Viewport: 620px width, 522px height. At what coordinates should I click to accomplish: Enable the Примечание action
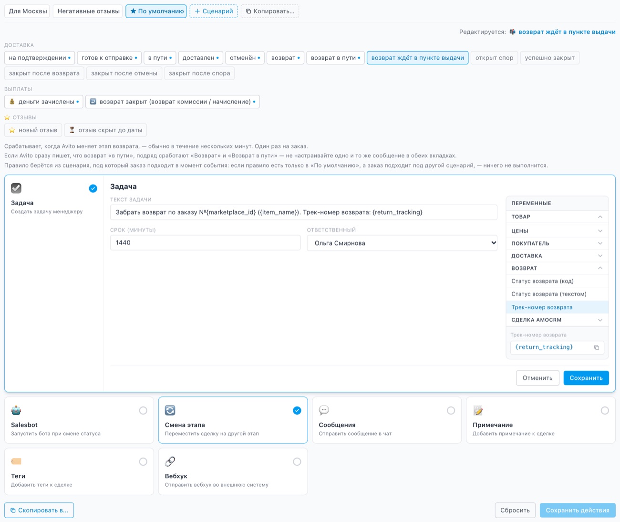pos(605,410)
